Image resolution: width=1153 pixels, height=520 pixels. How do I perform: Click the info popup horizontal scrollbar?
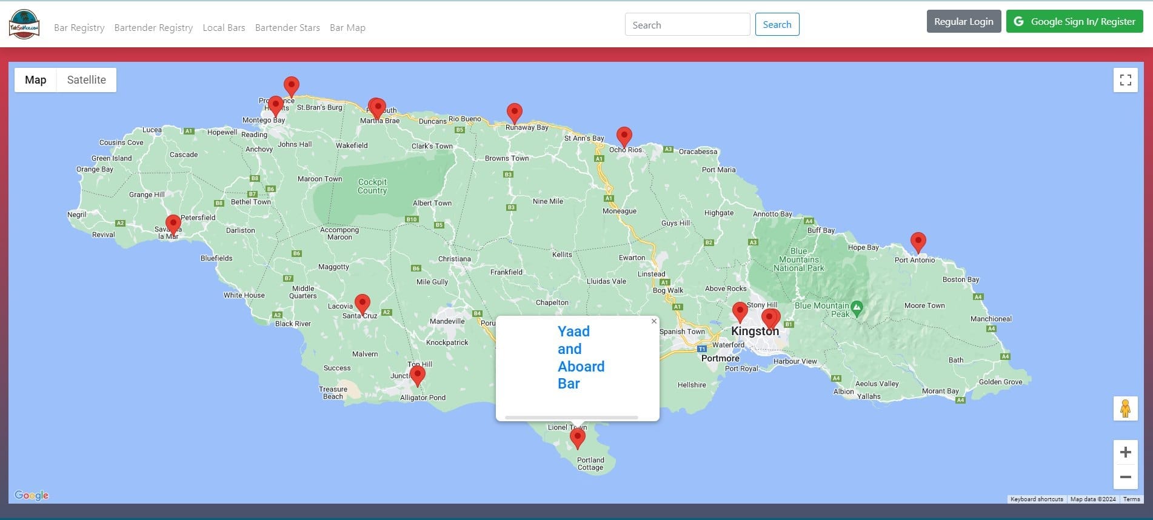click(571, 417)
